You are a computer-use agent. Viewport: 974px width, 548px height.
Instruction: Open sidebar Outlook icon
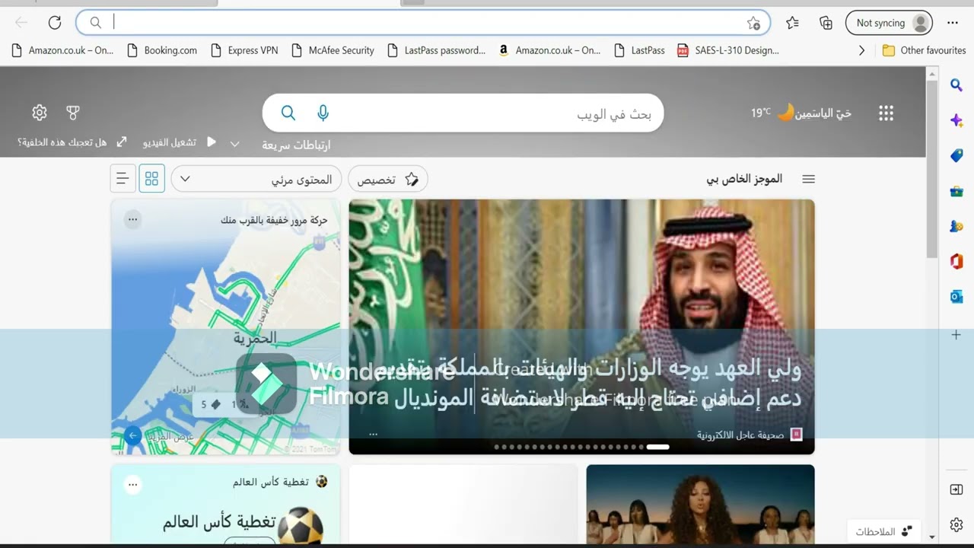point(956,297)
